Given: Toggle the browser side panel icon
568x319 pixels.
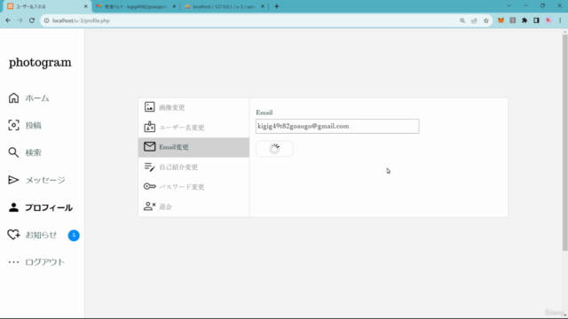Looking at the screenshot, I should (536, 20).
